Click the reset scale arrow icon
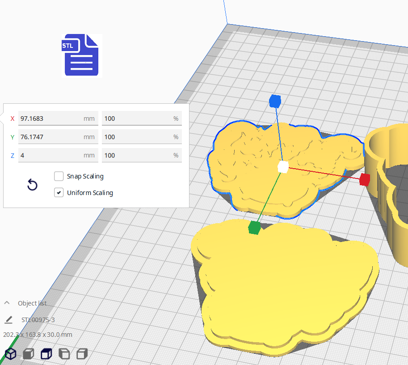Screen dimensions: 408x365 pos(32,185)
